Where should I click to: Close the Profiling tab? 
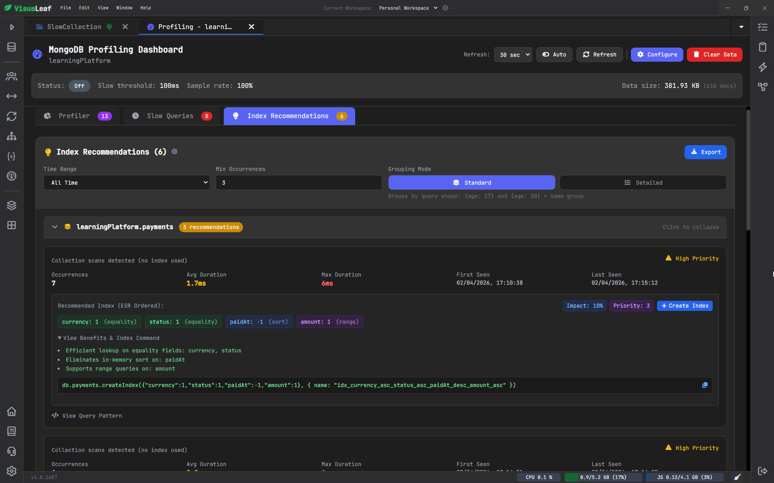point(252,27)
